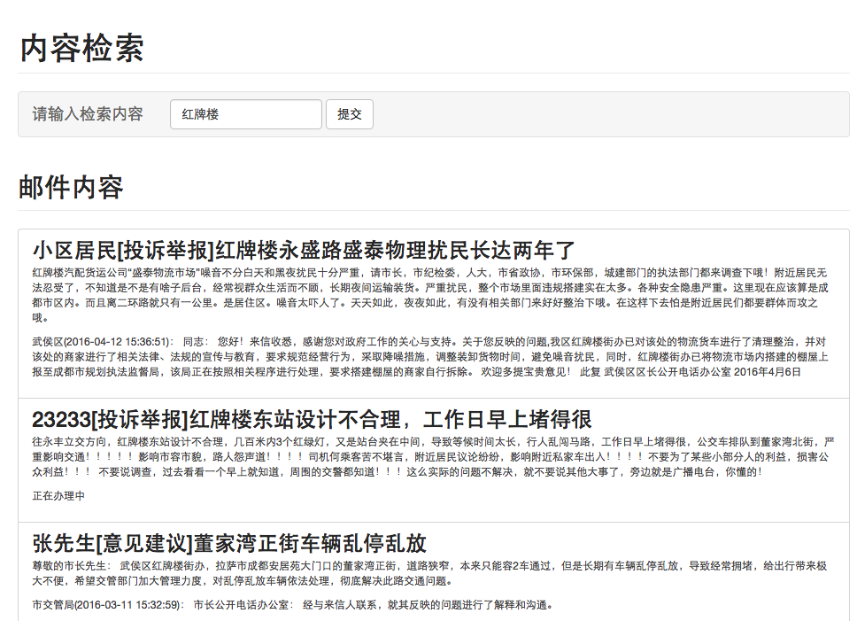This screenshot has height=621, width=857.
Task: Click the 请输入检索内容 label
Action: coord(88,113)
